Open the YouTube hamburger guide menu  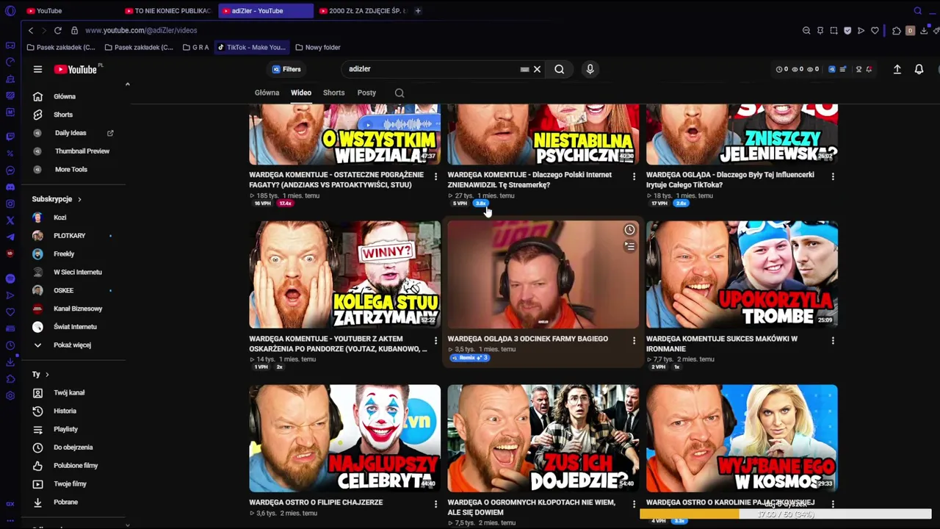pos(37,69)
